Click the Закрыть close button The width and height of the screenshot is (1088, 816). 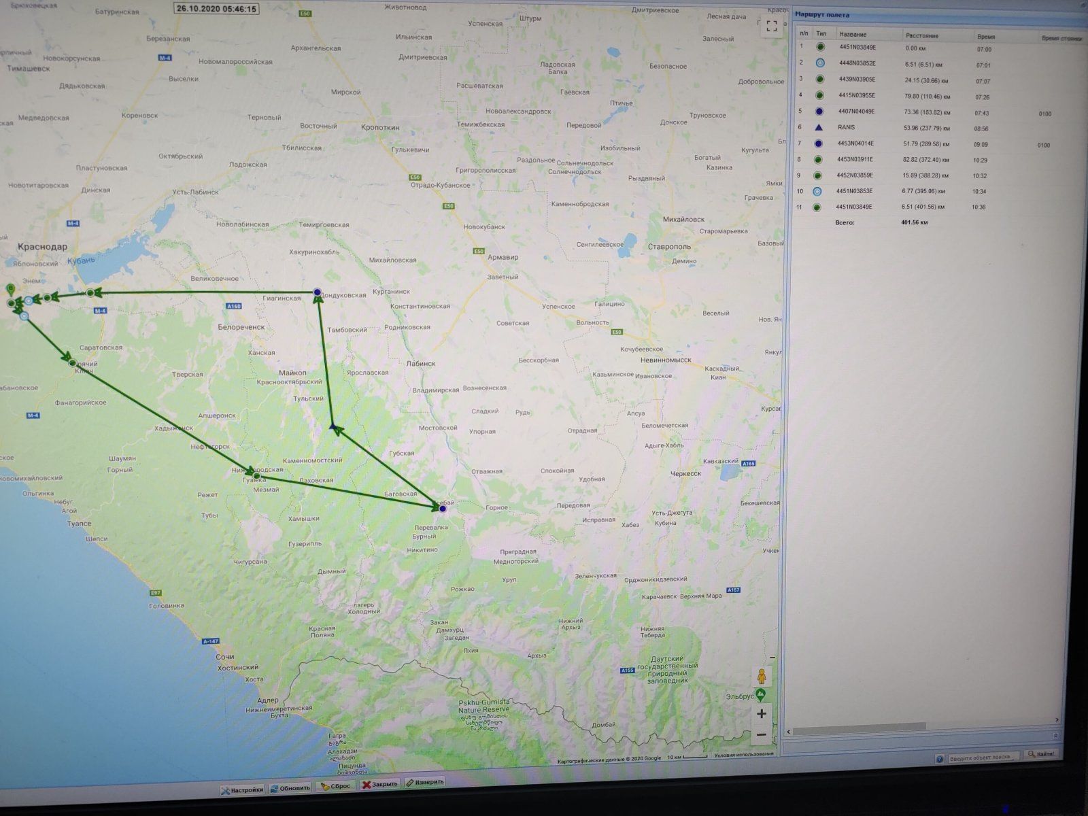pyautogui.click(x=379, y=784)
